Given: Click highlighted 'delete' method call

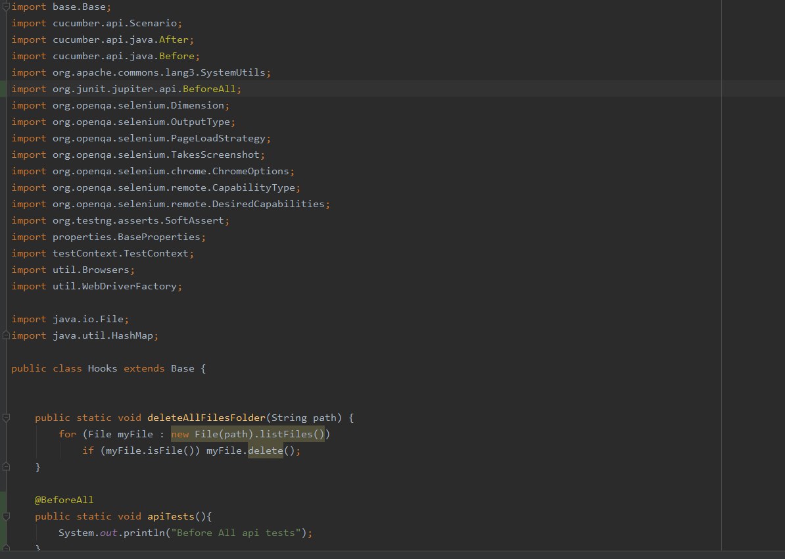Looking at the screenshot, I should pos(266,450).
